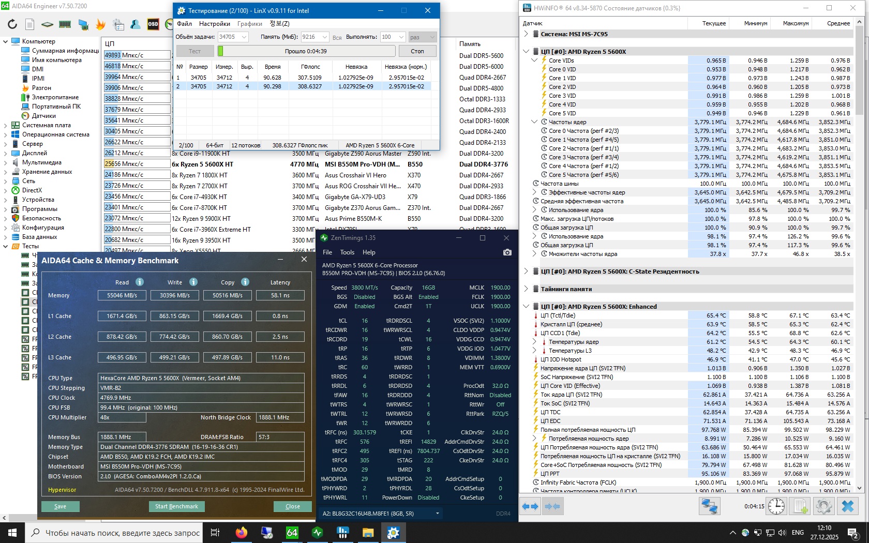The width and height of the screenshot is (869, 543).
Task: Click the CPU chip icon in AIDA64 toolbar
Action: [x=47, y=24]
